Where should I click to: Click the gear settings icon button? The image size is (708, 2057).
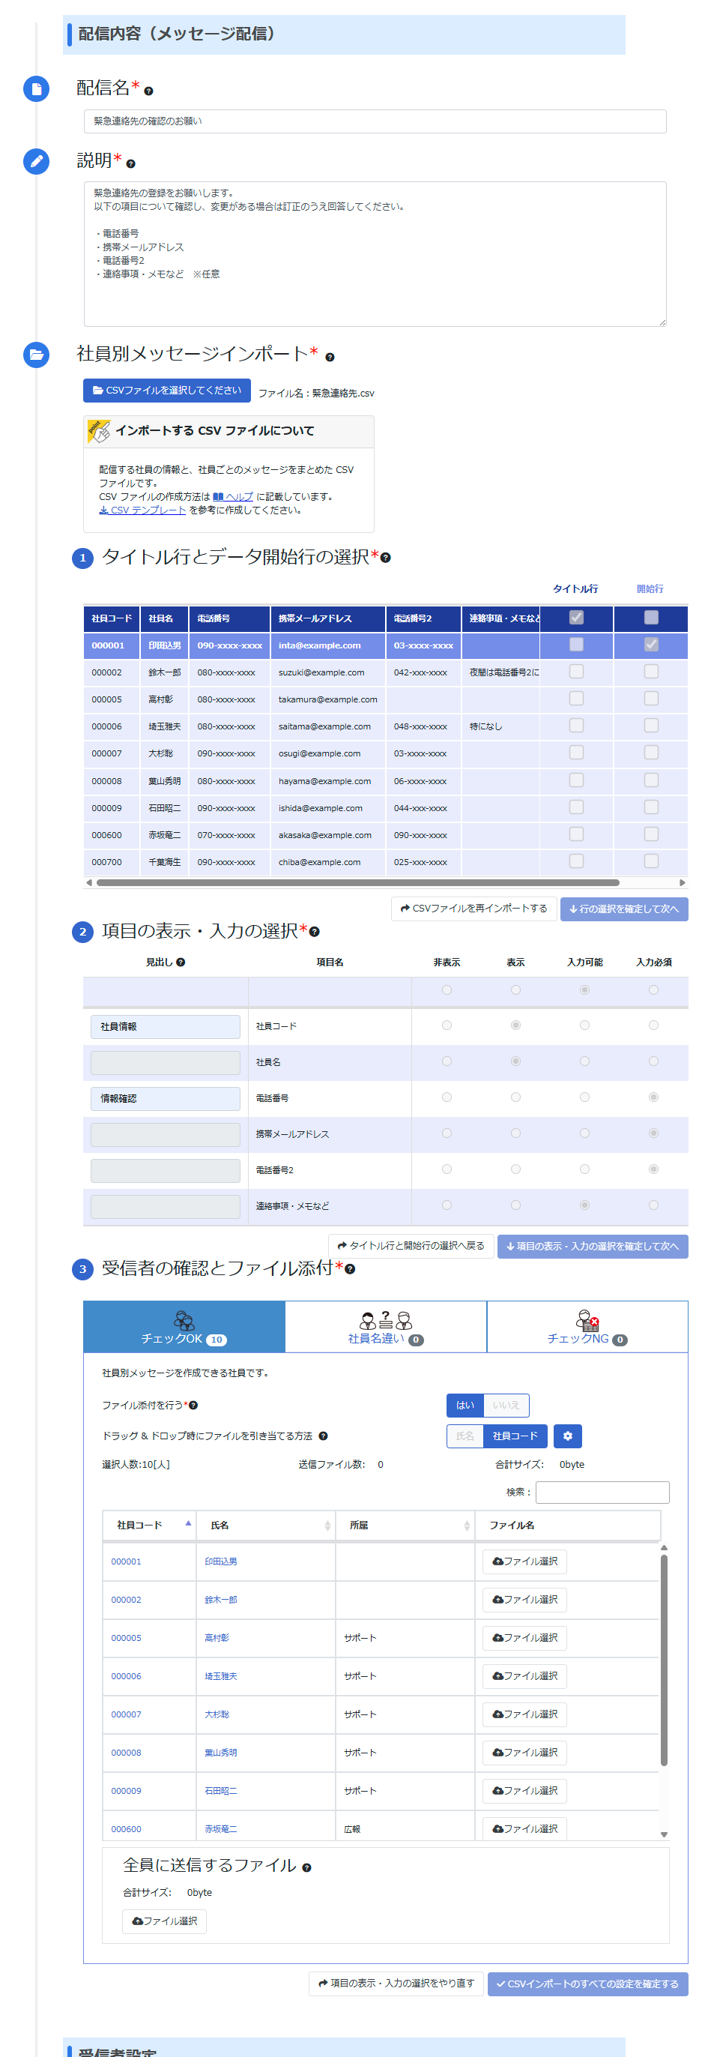(566, 1435)
